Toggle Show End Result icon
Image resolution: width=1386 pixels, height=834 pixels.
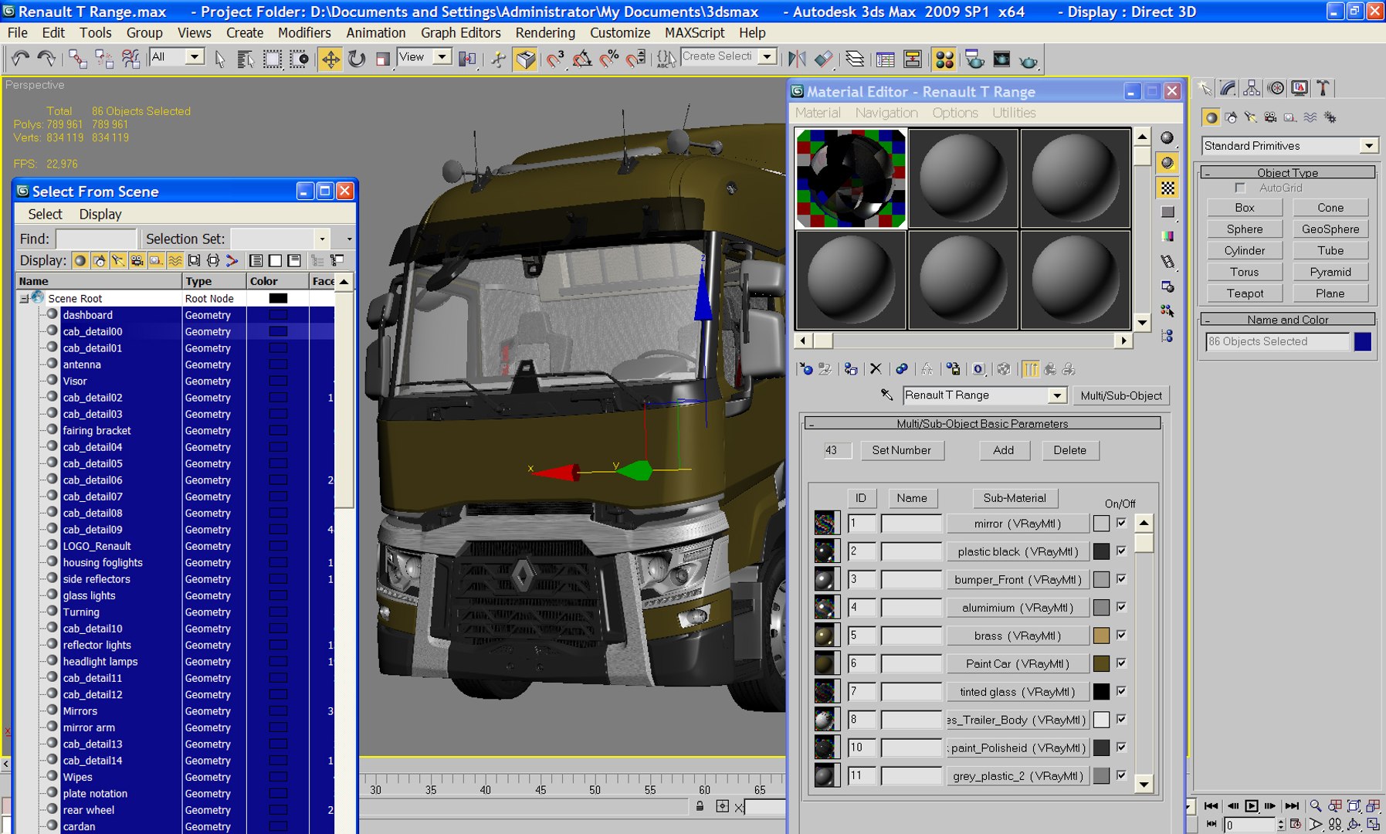click(1030, 369)
